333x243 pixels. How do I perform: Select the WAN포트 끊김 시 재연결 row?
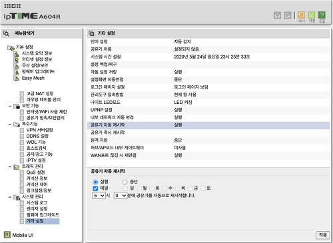pyautogui.click(x=208, y=156)
